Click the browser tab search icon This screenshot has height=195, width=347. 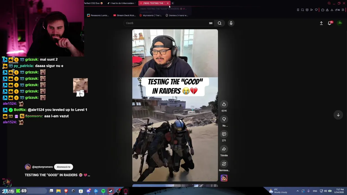(329, 3)
